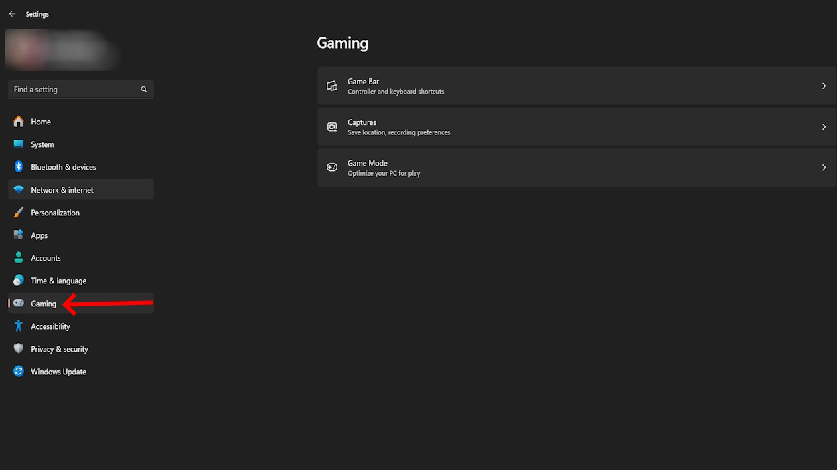Click the Captures icon in list
The width and height of the screenshot is (837, 470).
[332, 127]
